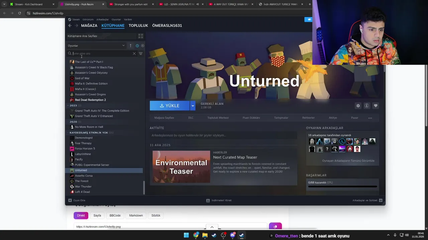Open Environmental Teaser news thumbnail

click(x=181, y=167)
